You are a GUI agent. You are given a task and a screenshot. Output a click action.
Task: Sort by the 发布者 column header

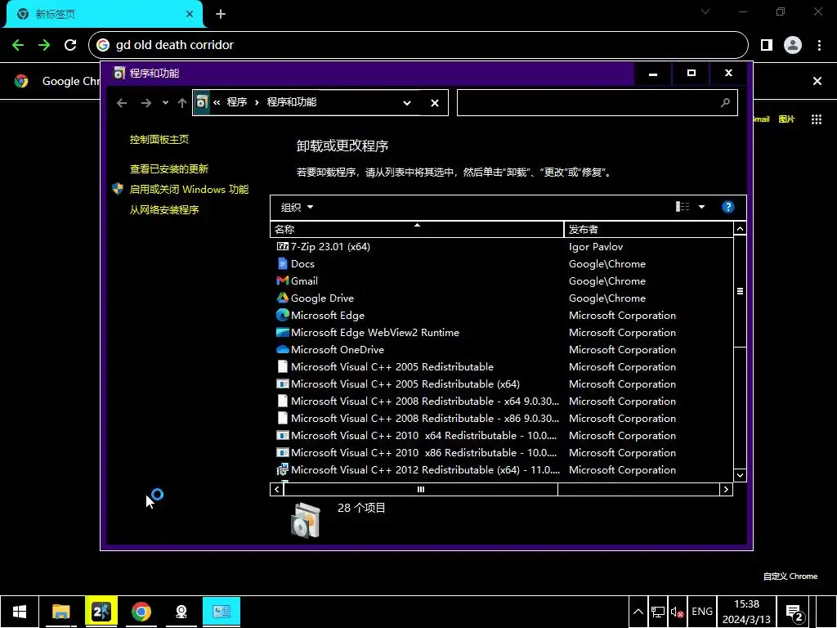648,229
